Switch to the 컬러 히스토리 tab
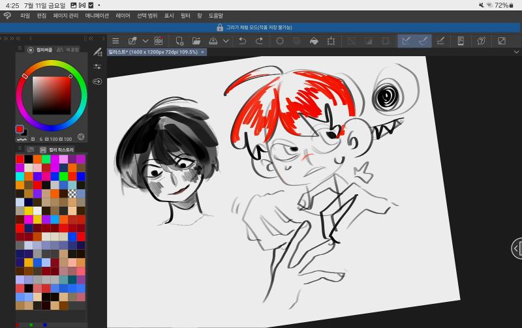 click(x=61, y=150)
